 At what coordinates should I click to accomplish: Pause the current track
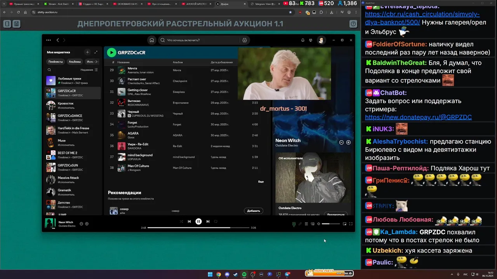[198, 221]
